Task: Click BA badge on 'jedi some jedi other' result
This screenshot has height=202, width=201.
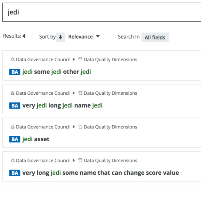Action: click(15, 72)
